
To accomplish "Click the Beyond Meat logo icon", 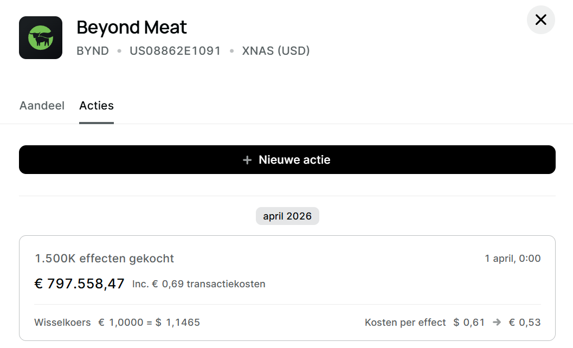I will [x=41, y=38].
